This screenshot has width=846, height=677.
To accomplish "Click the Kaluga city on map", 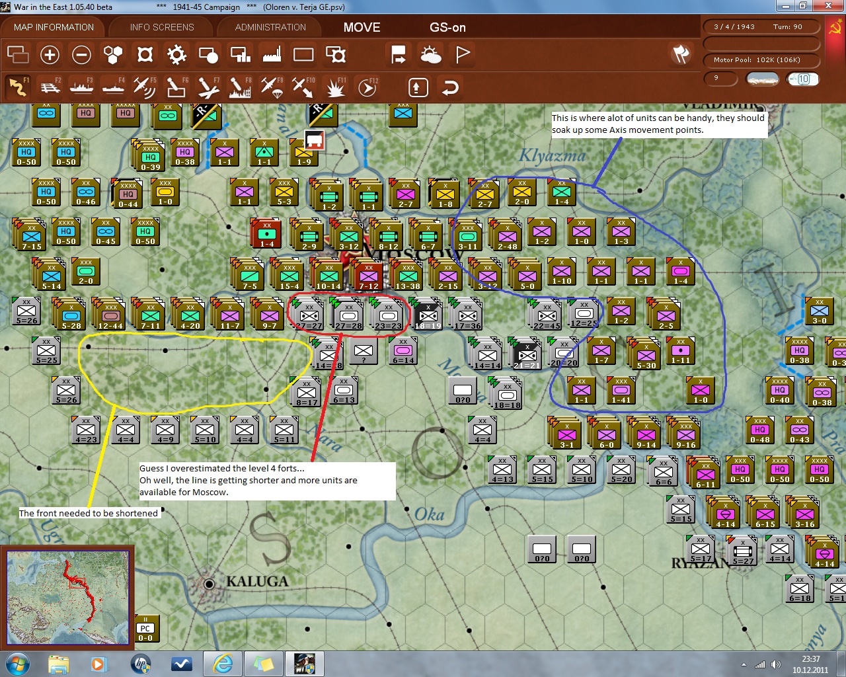I will pyautogui.click(x=209, y=584).
